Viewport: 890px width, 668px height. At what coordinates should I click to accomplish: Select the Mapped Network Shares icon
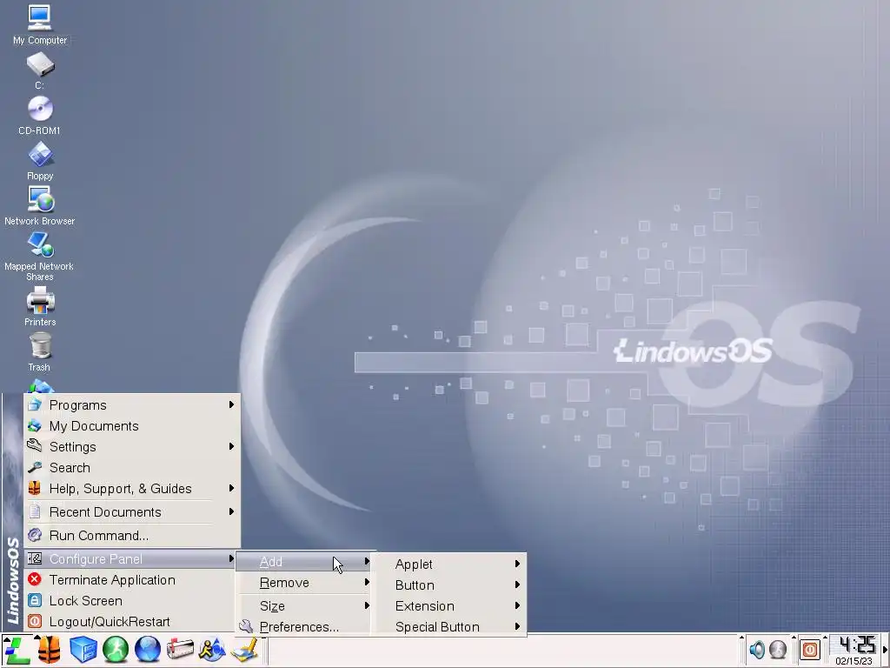pyautogui.click(x=40, y=257)
